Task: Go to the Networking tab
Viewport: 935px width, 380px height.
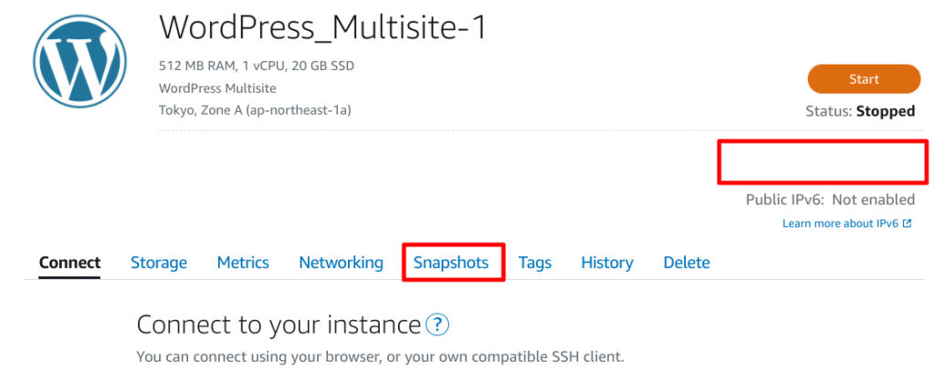Action: (341, 262)
